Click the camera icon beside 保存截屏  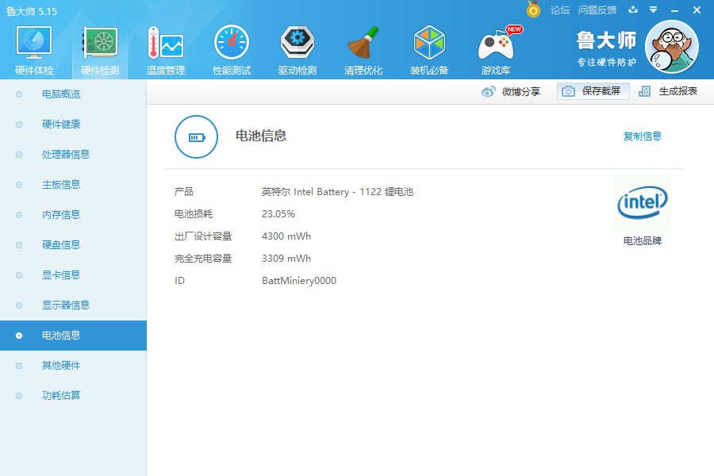(x=568, y=91)
